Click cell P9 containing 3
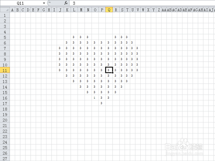This screenshot has height=161, width=215. coord(102,59)
